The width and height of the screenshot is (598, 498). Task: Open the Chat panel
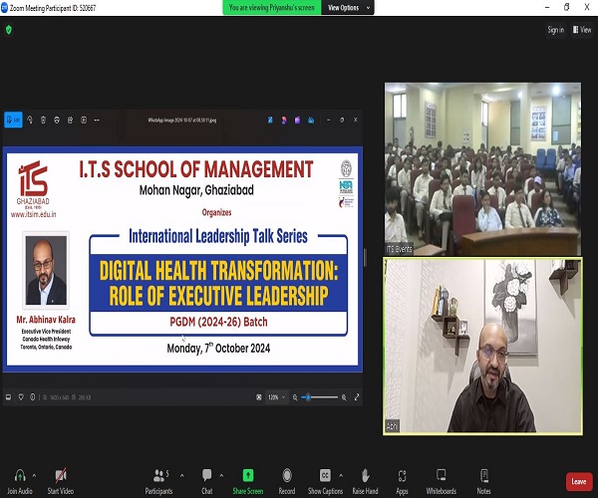[207, 481]
